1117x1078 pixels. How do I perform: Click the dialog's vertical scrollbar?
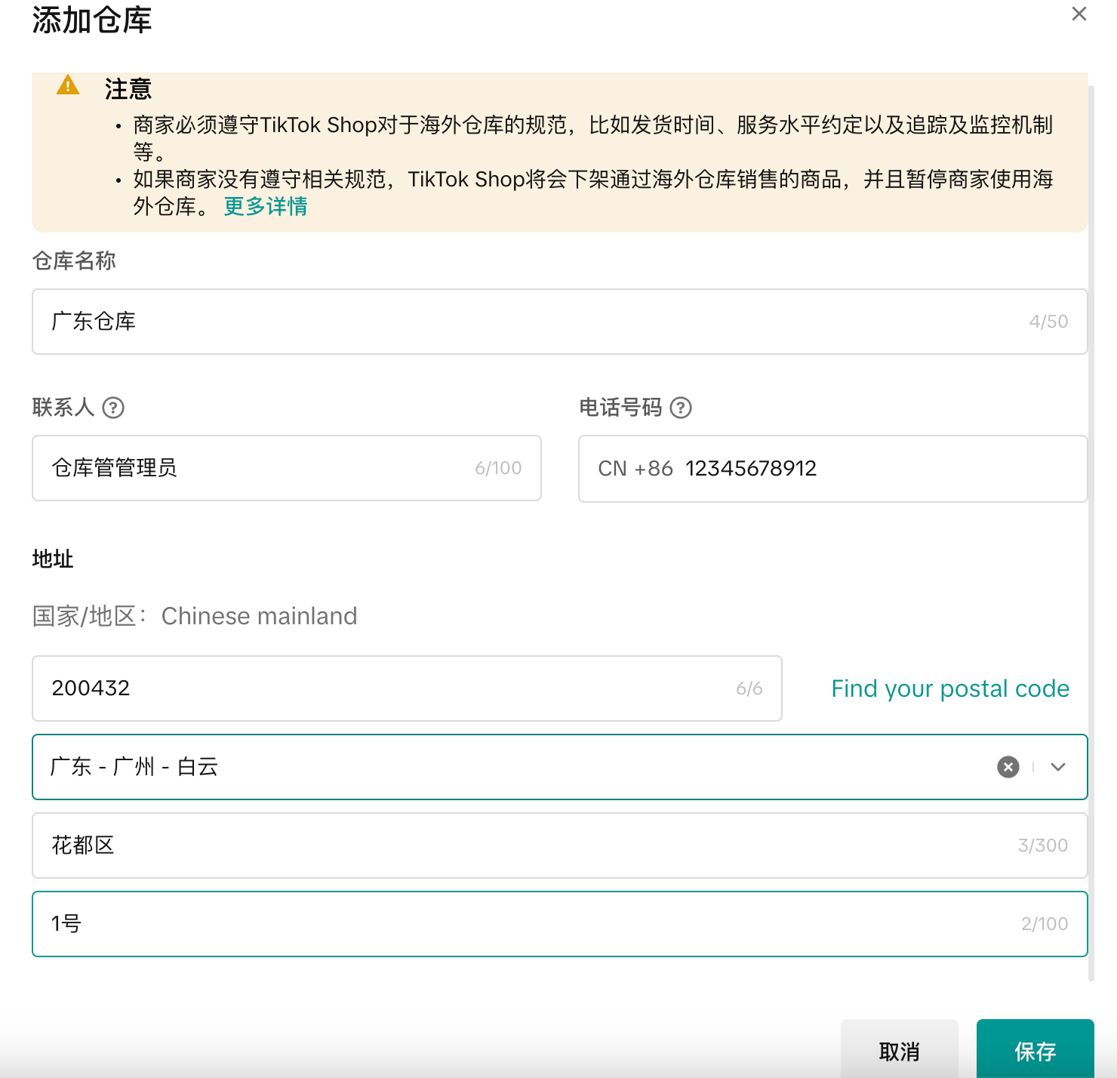coord(1091,532)
